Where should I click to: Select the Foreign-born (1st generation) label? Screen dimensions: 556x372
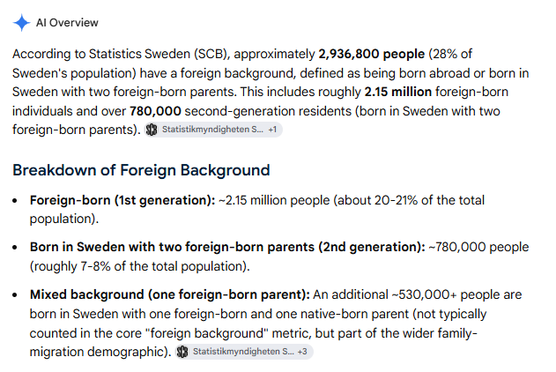[122, 200]
